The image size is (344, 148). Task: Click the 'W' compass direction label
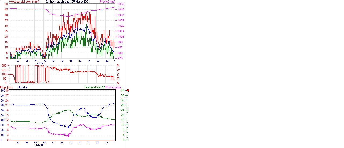[118, 70]
